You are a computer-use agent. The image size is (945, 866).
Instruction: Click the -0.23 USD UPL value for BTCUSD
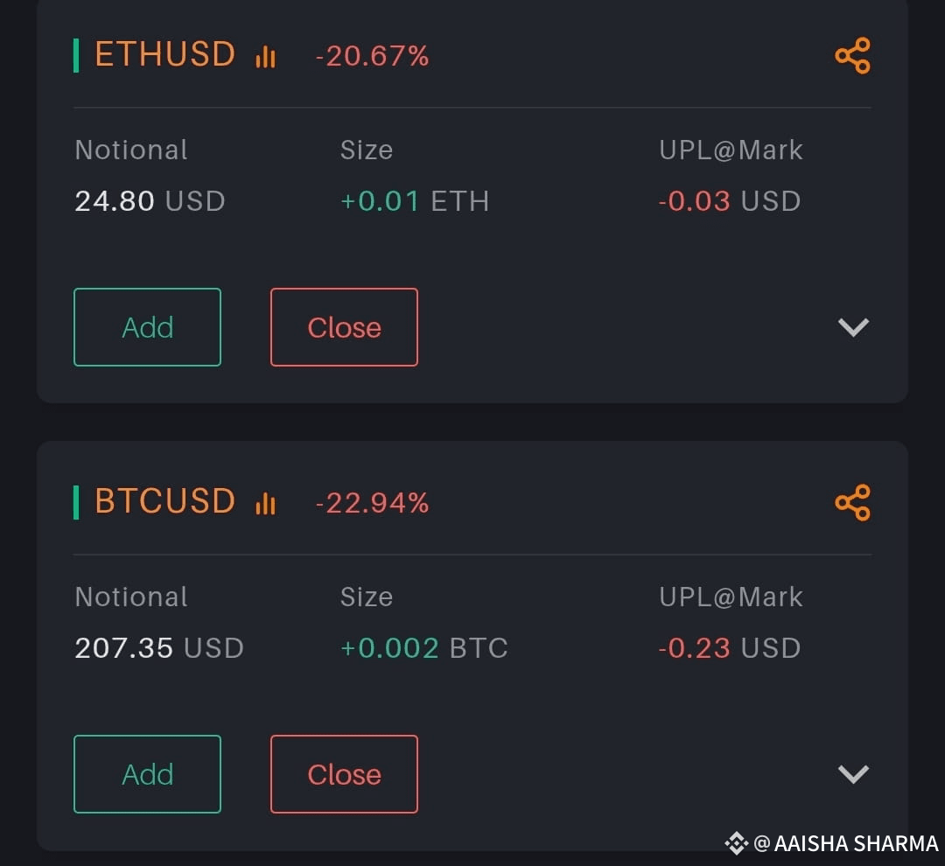click(730, 647)
